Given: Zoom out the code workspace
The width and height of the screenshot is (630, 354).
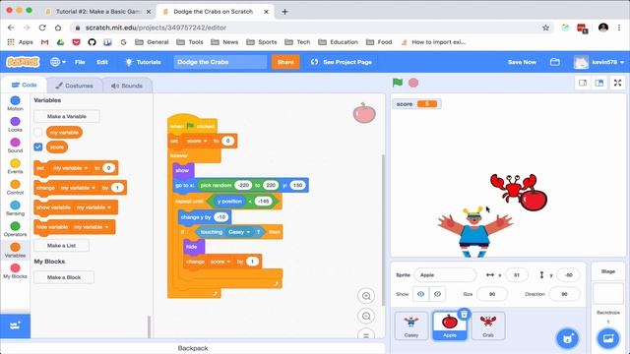Looking at the screenshot, I should click(x=366, y=317).
